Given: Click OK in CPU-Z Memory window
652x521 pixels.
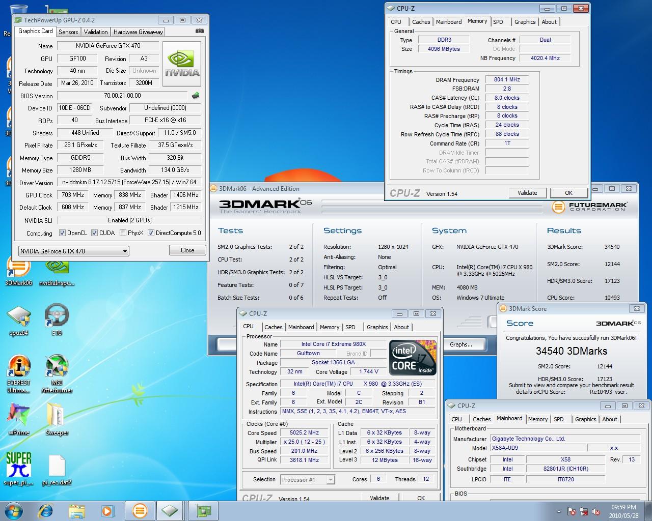Looking at the screenshot, I should (x=568, y=193).
